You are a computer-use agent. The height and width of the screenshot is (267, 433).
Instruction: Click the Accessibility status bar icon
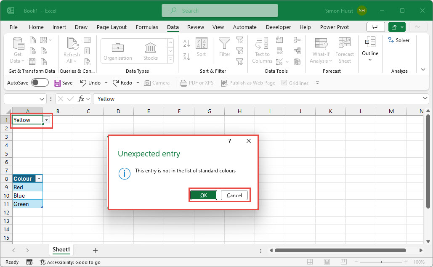[x=43, y=262]
